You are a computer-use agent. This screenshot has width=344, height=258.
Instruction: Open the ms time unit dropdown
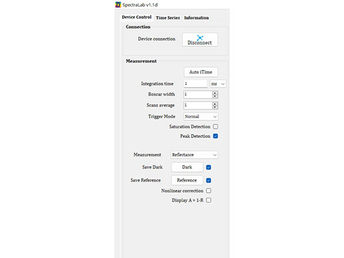point(218,84)
